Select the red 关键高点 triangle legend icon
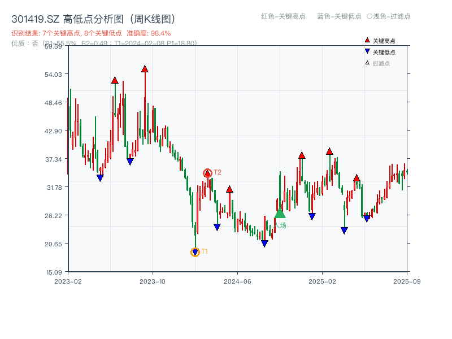Viewport: 452px width, 339px height. (x=366, y=40)
